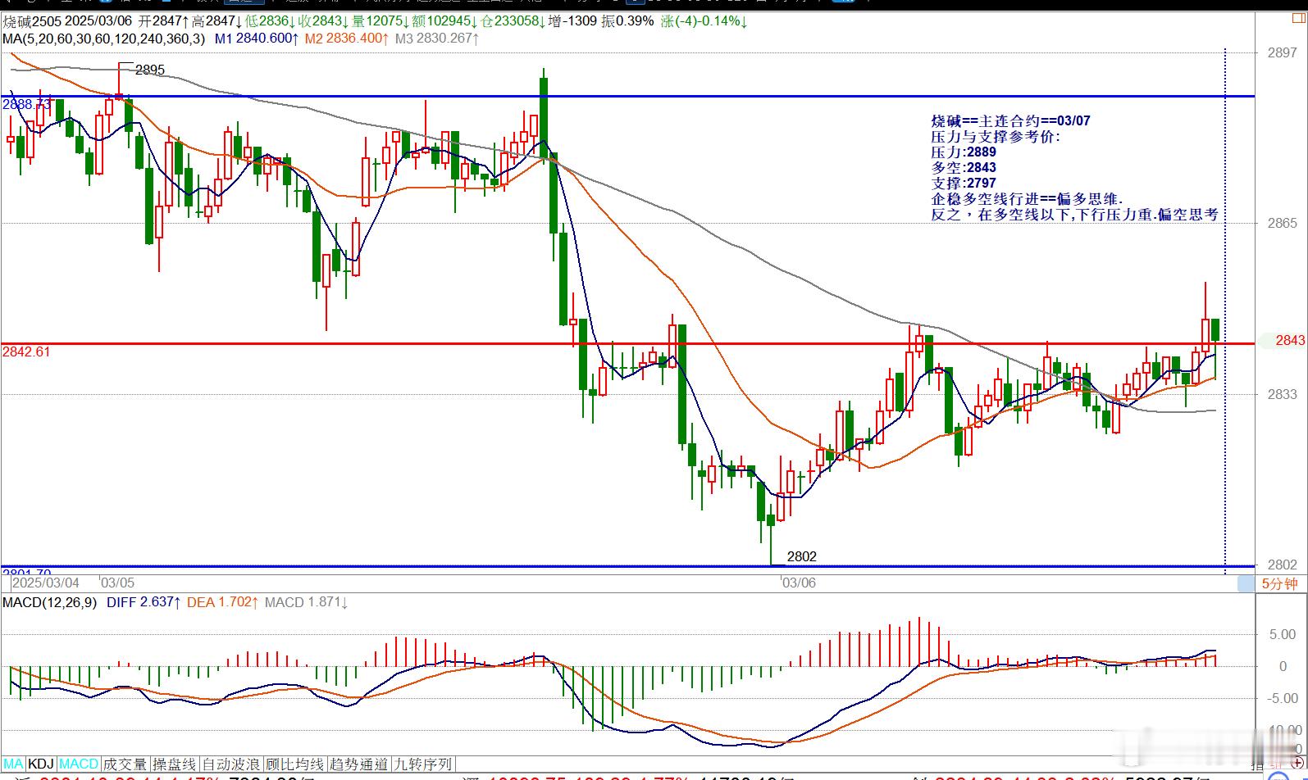Click the 2865 price axis value
1308x780 pixels.
click(1283, 223)
